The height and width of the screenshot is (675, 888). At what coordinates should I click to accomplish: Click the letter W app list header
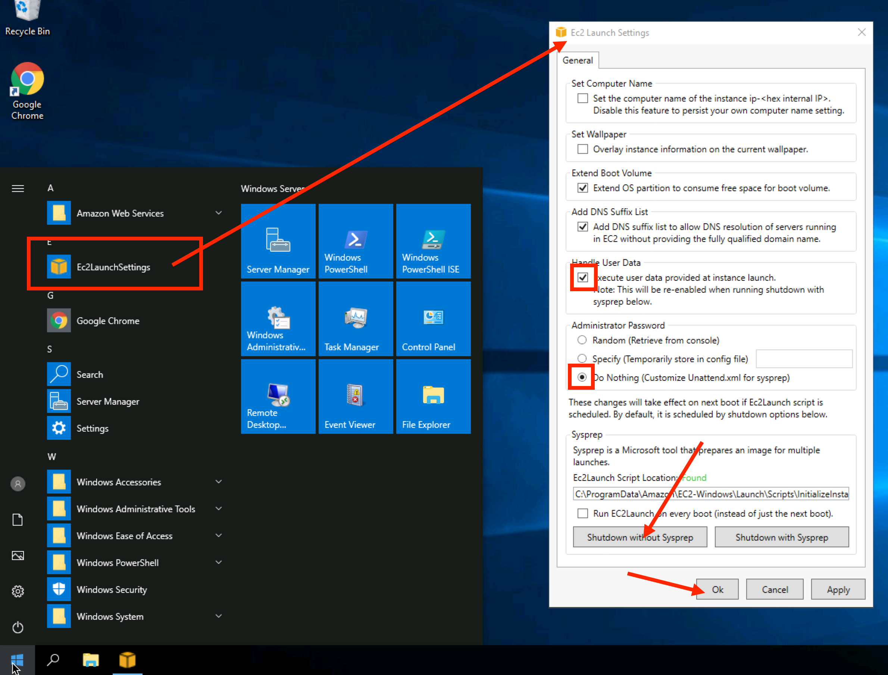pos(52,457)
